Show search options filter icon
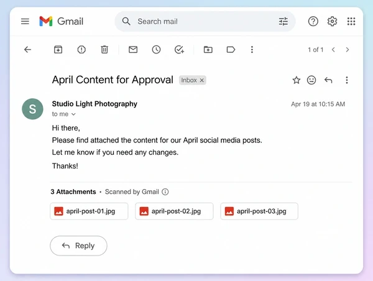Viewport: 373px width, 281px height. 283,21
